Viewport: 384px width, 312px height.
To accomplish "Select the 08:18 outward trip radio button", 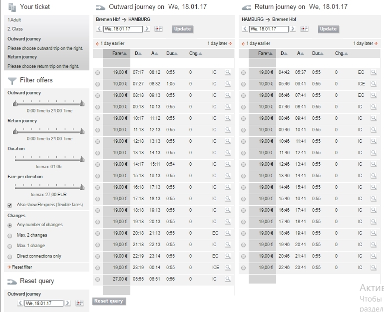I will click(98, 95).
